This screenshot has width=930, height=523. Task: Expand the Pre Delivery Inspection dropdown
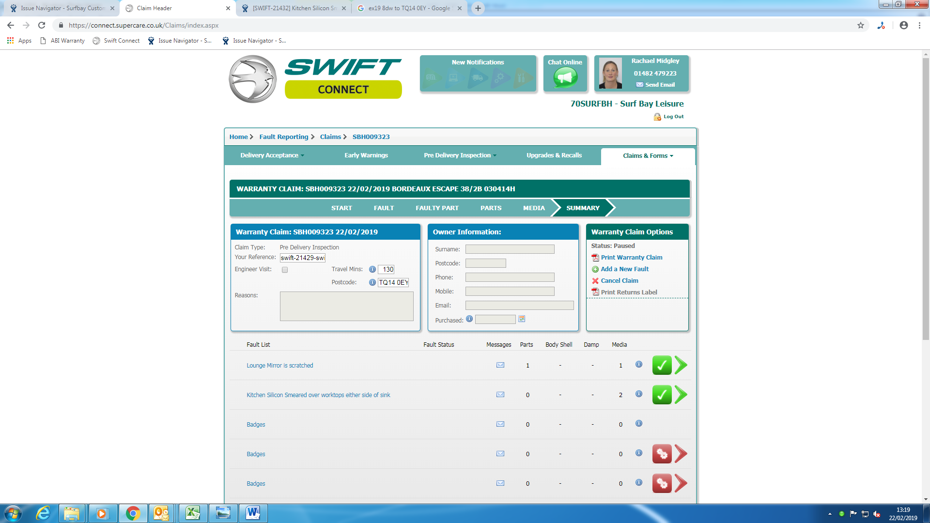tap(460, 155)
